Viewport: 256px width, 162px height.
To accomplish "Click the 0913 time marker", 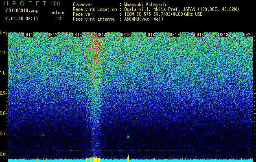I will pos(77,35).
